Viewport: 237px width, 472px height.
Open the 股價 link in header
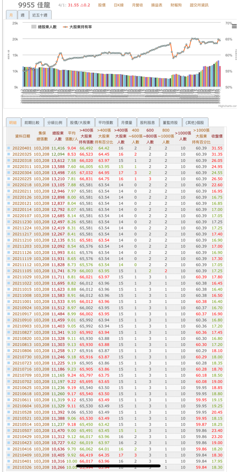tap(102, 5)
